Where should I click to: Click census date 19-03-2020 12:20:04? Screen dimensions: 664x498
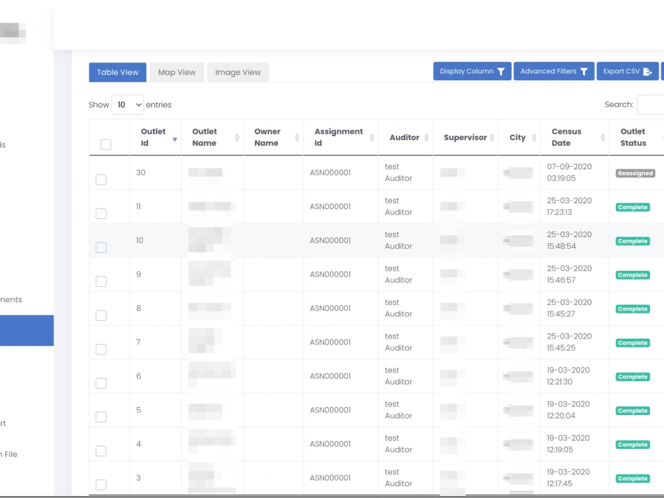point(568,410)
